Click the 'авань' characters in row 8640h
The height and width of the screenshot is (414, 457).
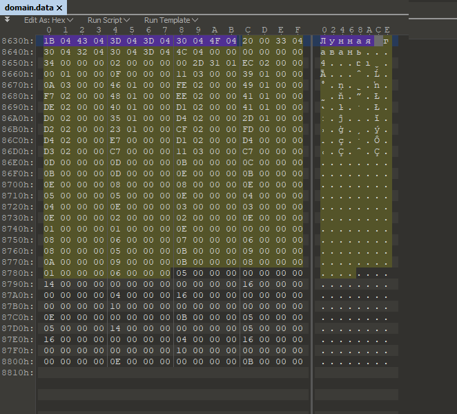tap(341, 52)
